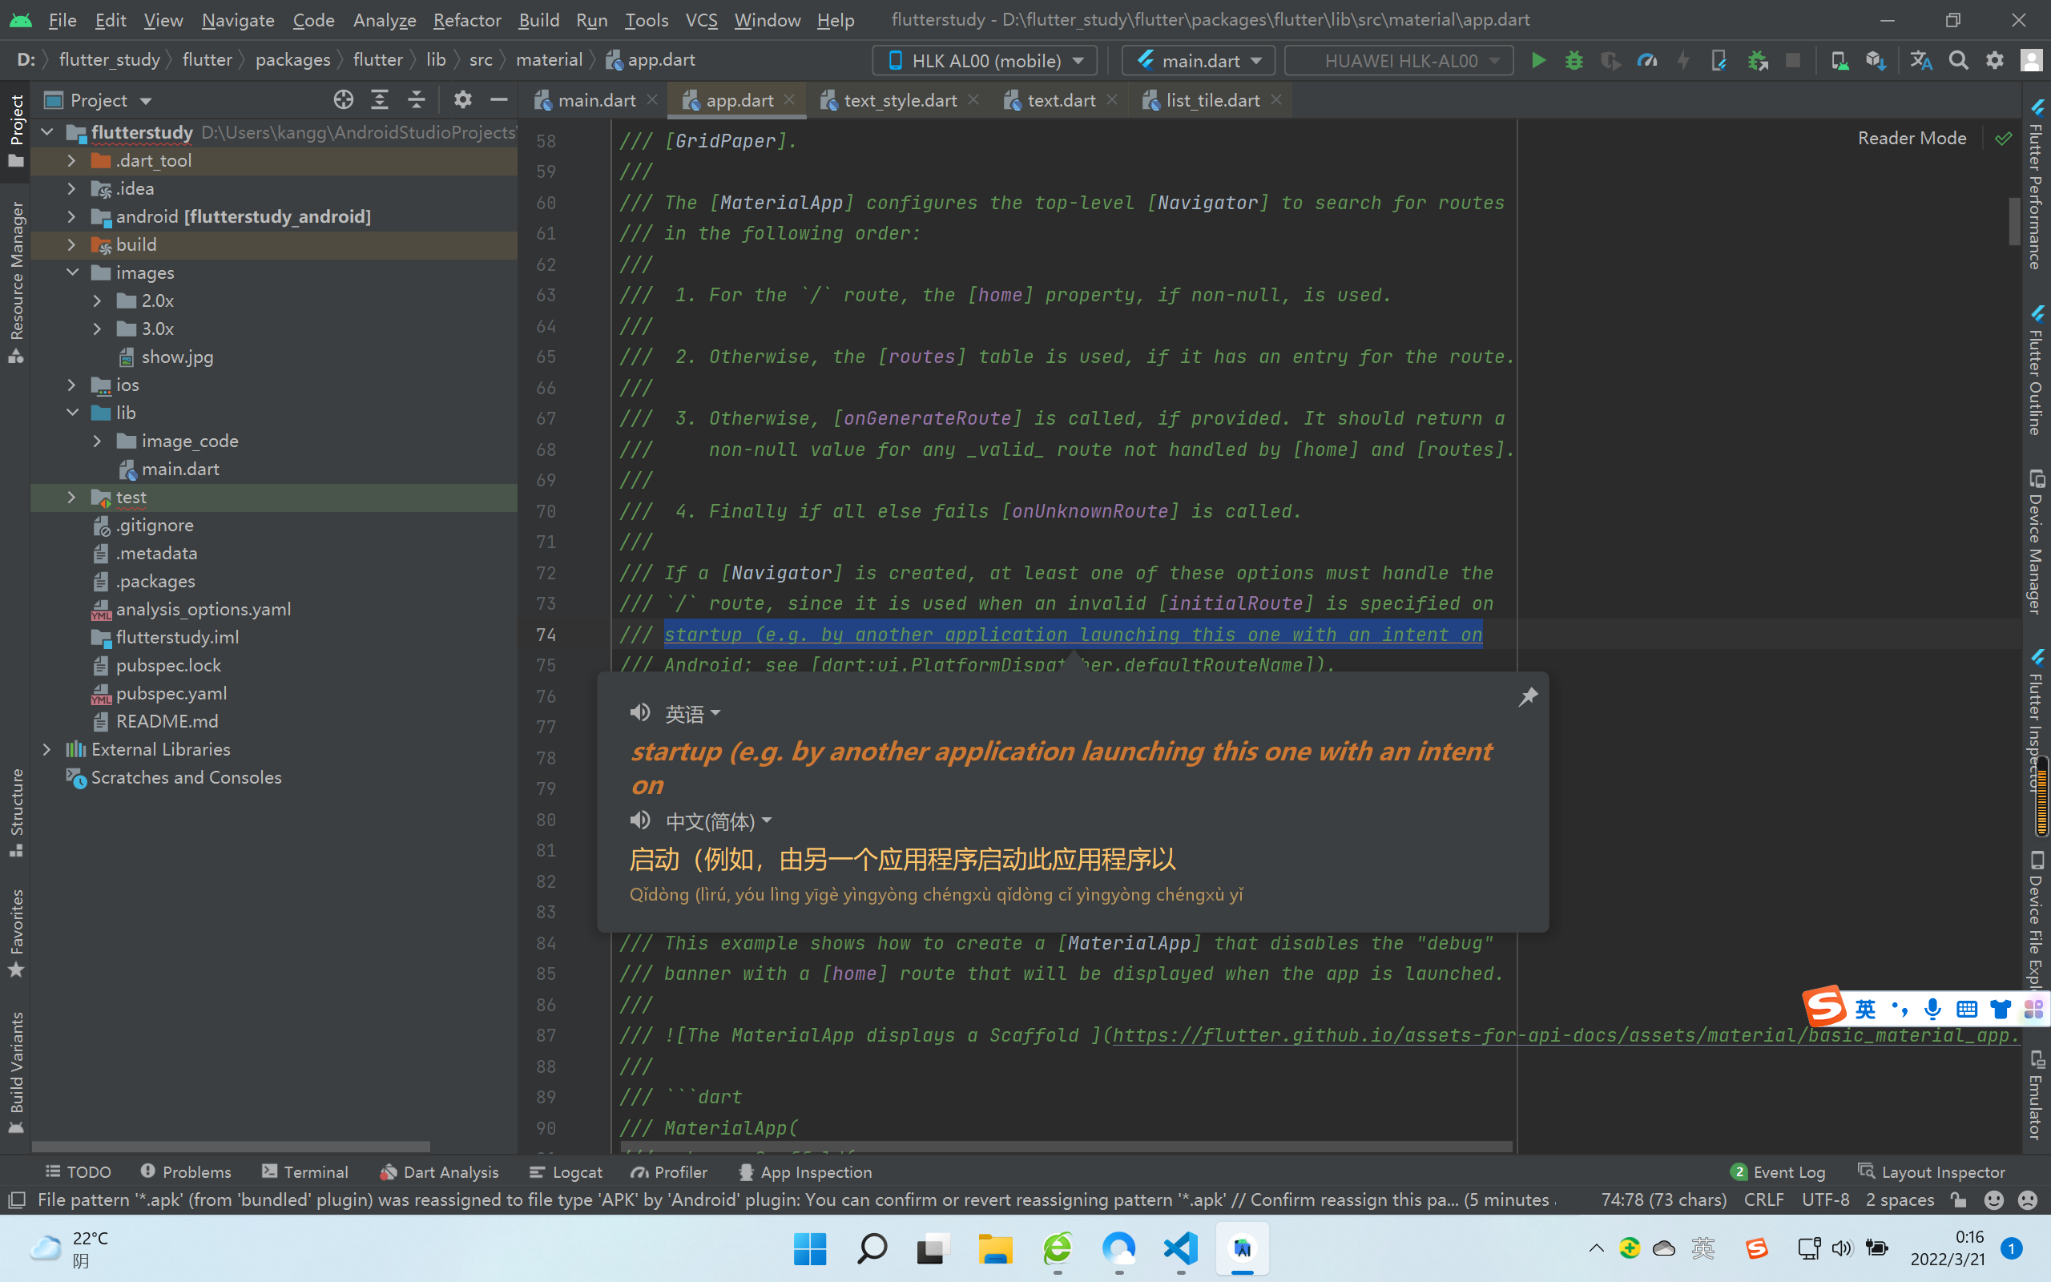
Task: Toggle the 中文(简体) audio pronunciation
Action: pos(639,821)
